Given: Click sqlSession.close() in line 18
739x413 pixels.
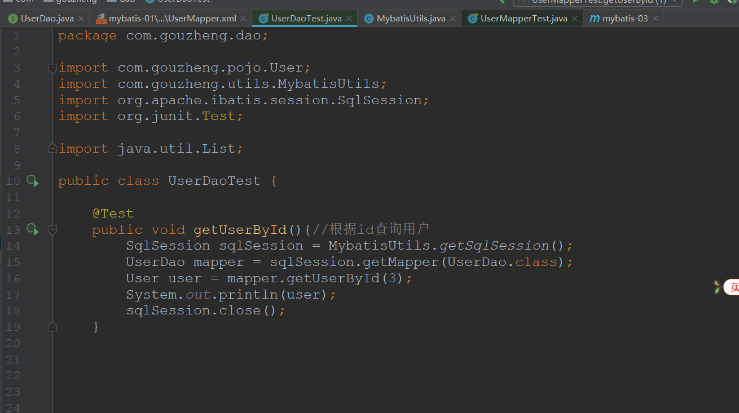Looking at the screenshot, I should point(201,310).
